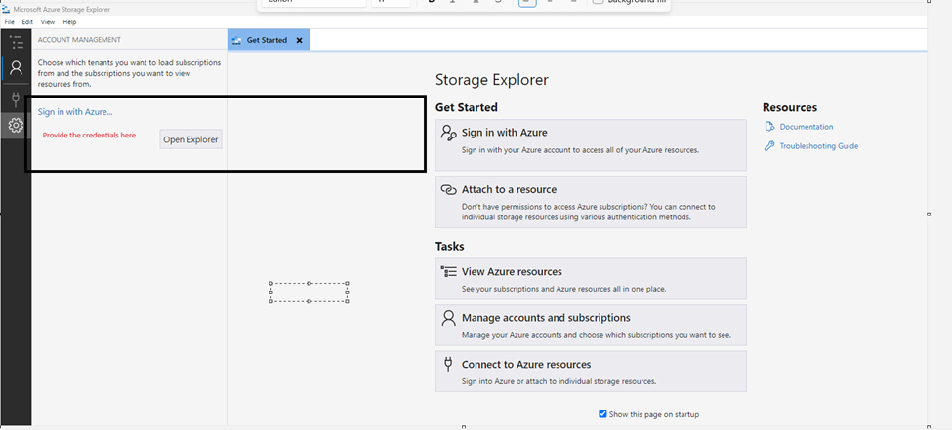Select the Attach to a resource card
This screenshot has width=952, height=430.
[x=591, y=202]
